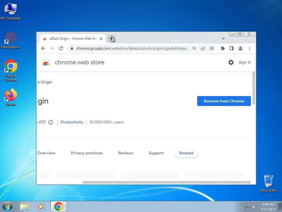The image size is (282, 212).
Task: Focus the address bar URL
Action: (132, 48)
